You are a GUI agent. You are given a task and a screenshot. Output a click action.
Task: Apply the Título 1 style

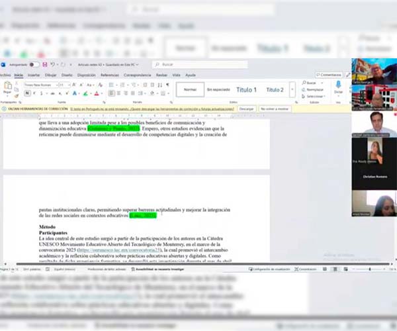click(x=246, y=89)
